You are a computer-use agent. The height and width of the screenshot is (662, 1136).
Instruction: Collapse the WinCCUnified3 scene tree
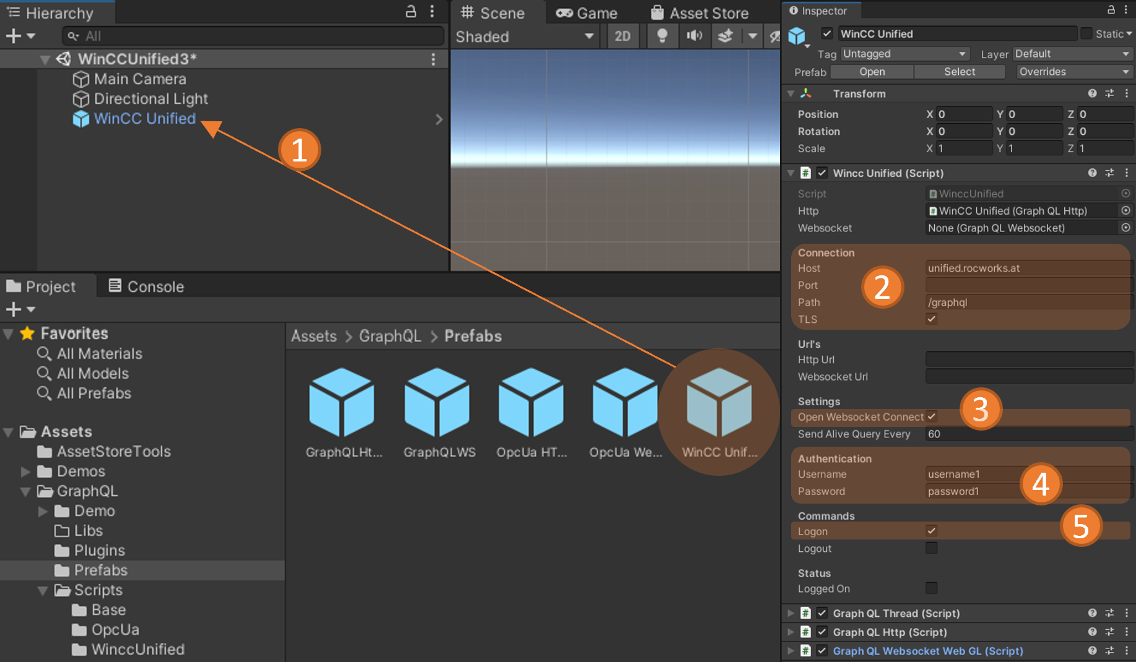point(45,59)
